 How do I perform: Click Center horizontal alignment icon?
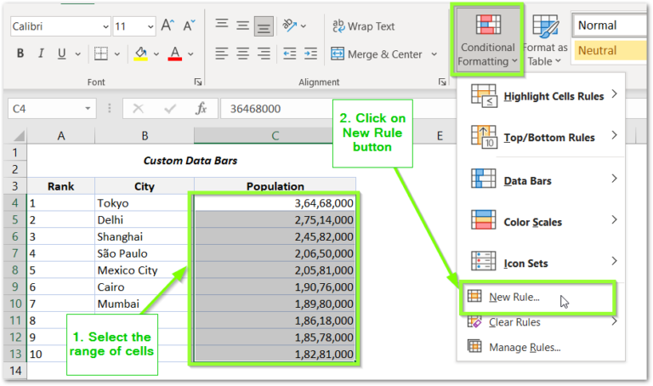point(243,54)
